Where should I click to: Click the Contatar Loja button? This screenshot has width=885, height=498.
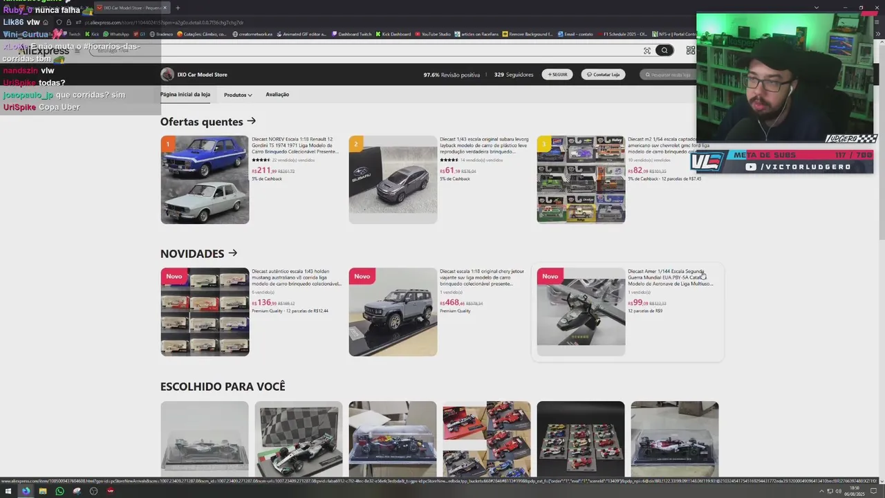[603, 74]
